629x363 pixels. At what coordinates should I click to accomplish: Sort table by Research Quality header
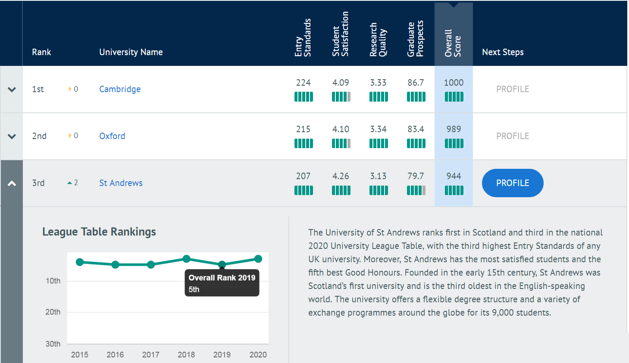(378, 40)
